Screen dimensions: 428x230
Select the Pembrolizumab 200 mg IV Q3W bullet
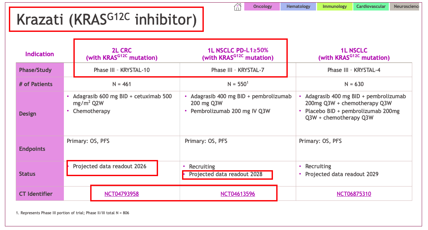click(x=230, y=111)
